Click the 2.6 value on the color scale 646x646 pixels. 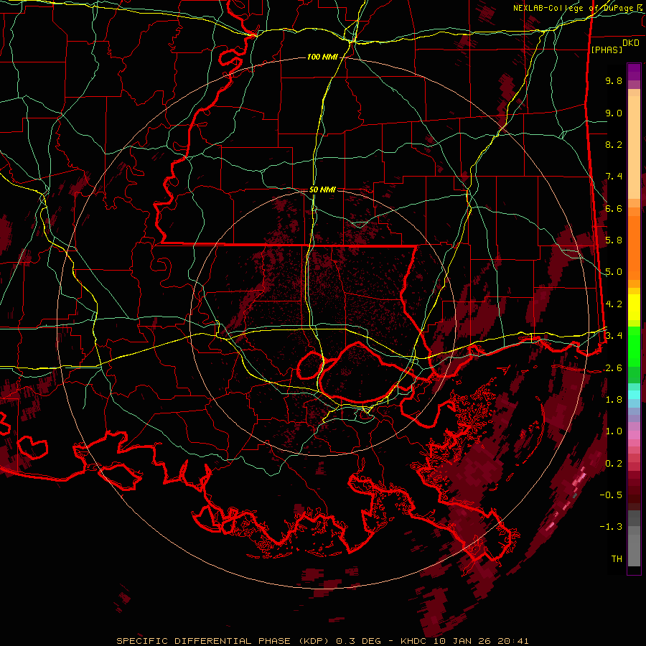point(614,368)
